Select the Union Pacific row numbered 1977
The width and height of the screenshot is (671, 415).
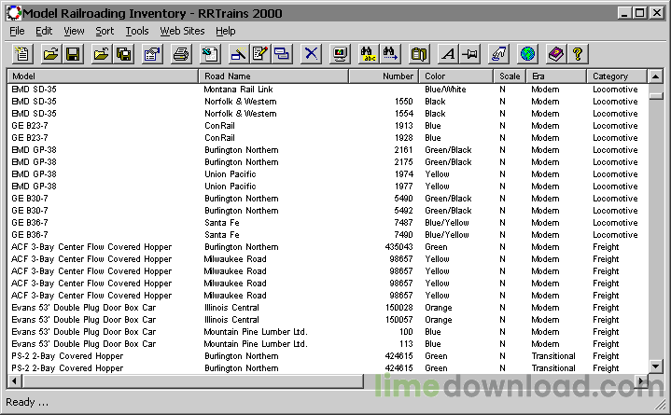328,187
